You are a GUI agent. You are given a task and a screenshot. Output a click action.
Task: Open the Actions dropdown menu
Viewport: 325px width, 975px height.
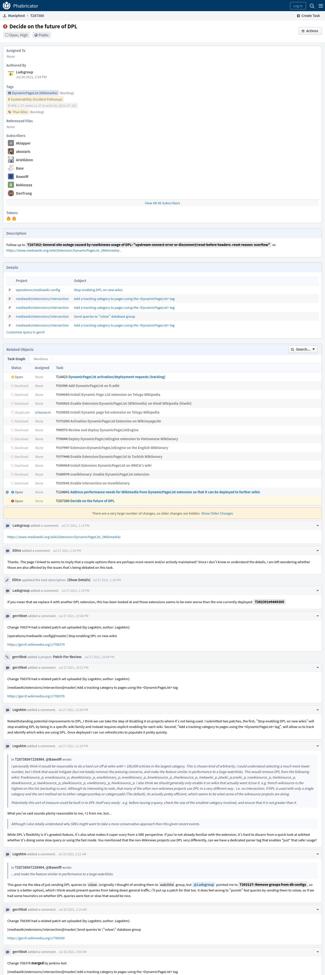[x=310, y=31]
